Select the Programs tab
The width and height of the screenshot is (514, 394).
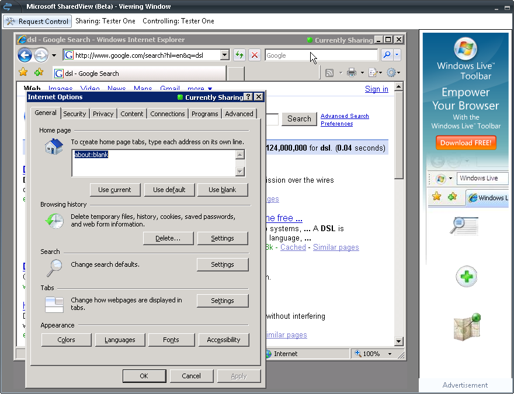[205, 114]
